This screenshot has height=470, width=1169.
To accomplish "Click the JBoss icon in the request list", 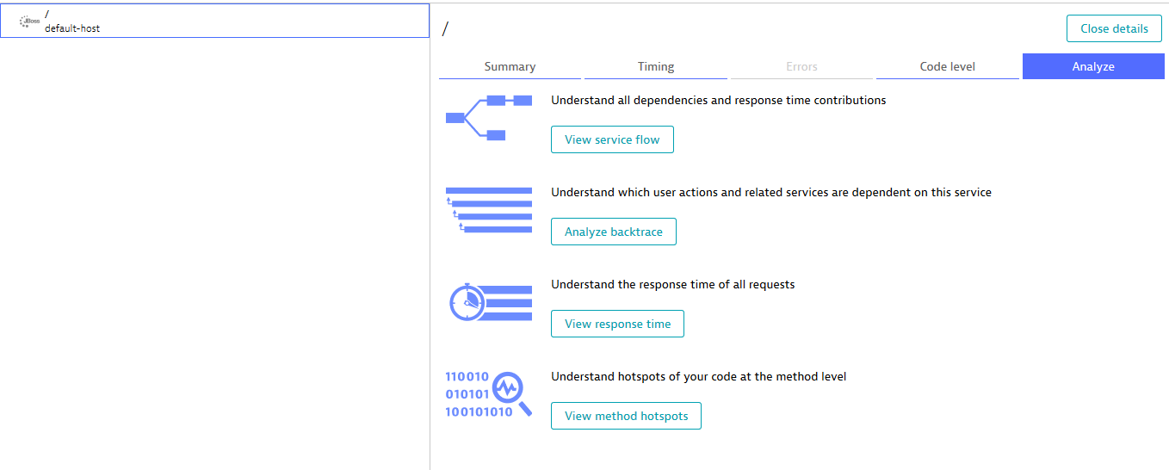I will click(x=29, y=21).
